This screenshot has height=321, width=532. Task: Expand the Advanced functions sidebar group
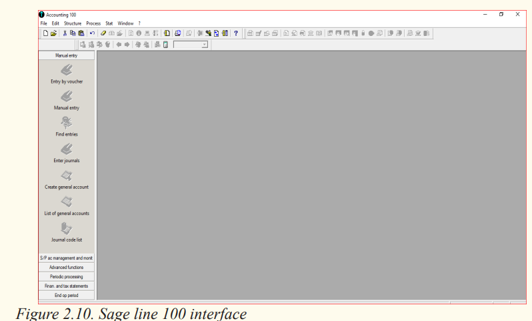(67, 268)
